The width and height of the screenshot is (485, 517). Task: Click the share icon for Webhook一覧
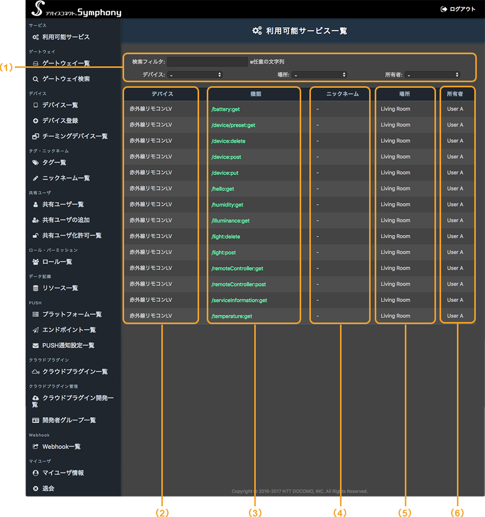pos(35,447)
